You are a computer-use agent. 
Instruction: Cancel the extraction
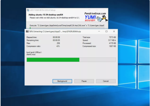[x=106, y=81]
